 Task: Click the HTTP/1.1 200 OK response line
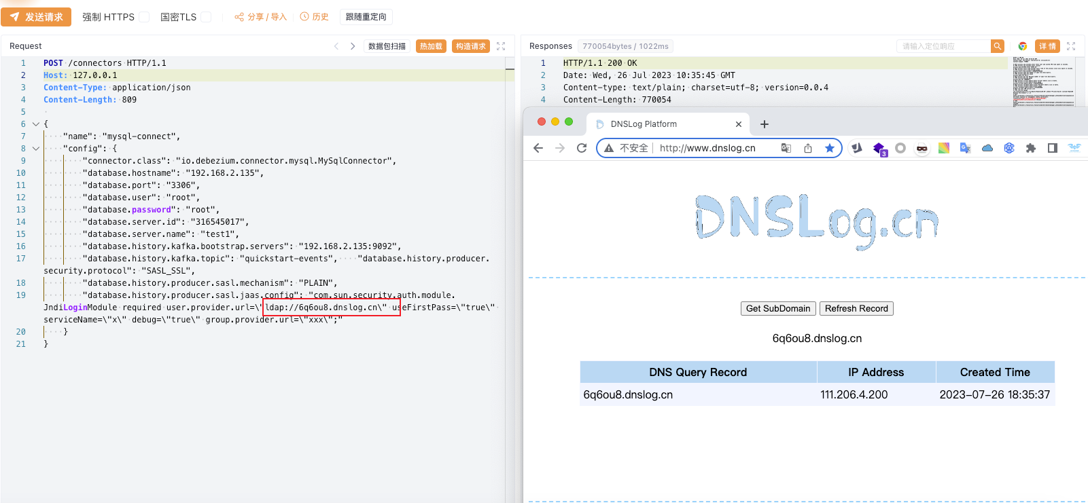pos(600,63)
